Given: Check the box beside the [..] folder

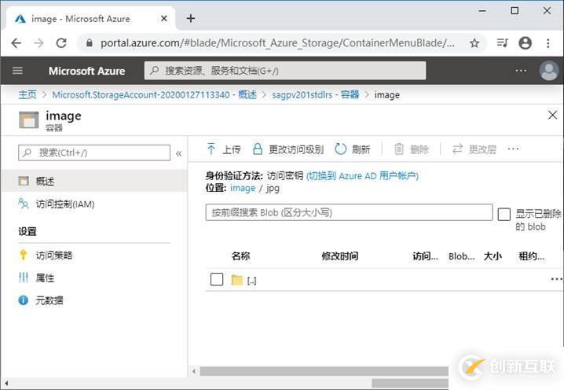Looking at the screenshot, I should click(x=217, y=279).
